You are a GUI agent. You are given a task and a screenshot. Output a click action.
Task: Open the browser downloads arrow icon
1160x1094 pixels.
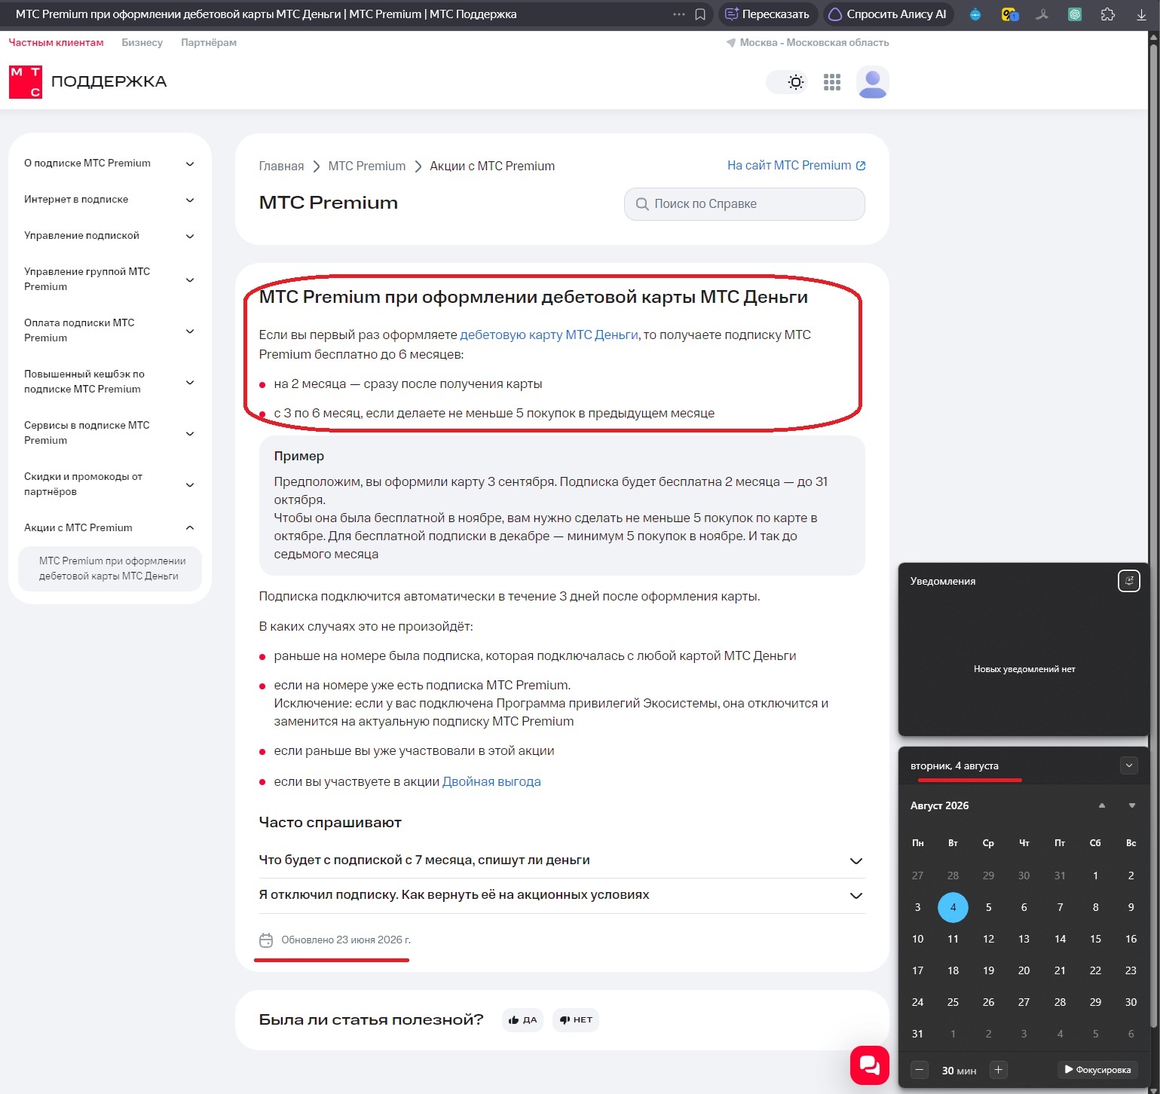(1141, 14)
